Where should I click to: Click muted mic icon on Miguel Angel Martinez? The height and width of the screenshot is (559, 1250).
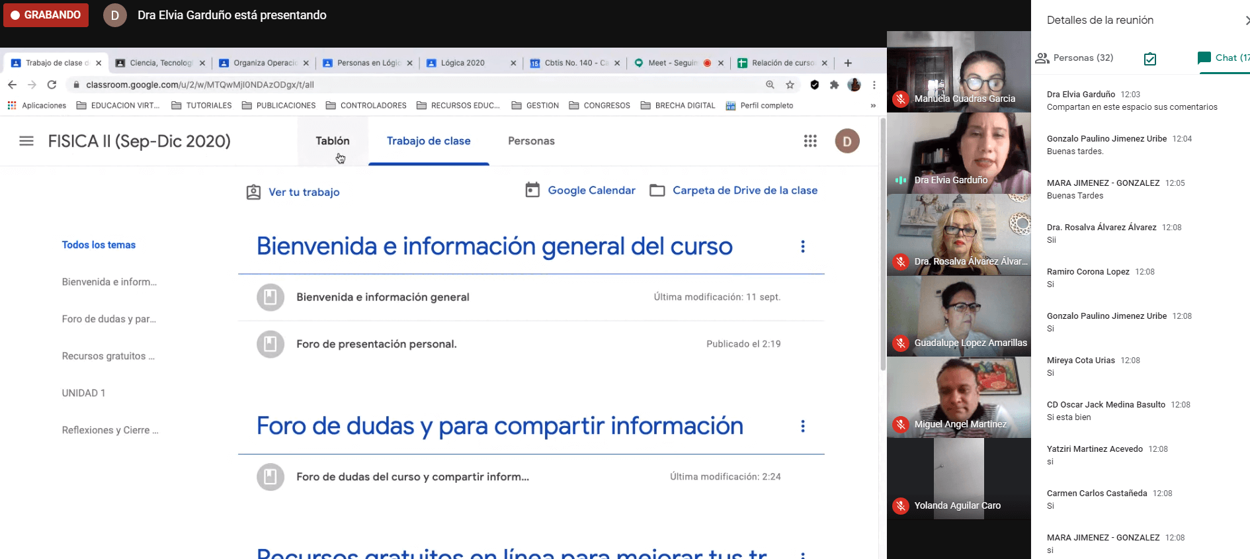coord(900,425)
